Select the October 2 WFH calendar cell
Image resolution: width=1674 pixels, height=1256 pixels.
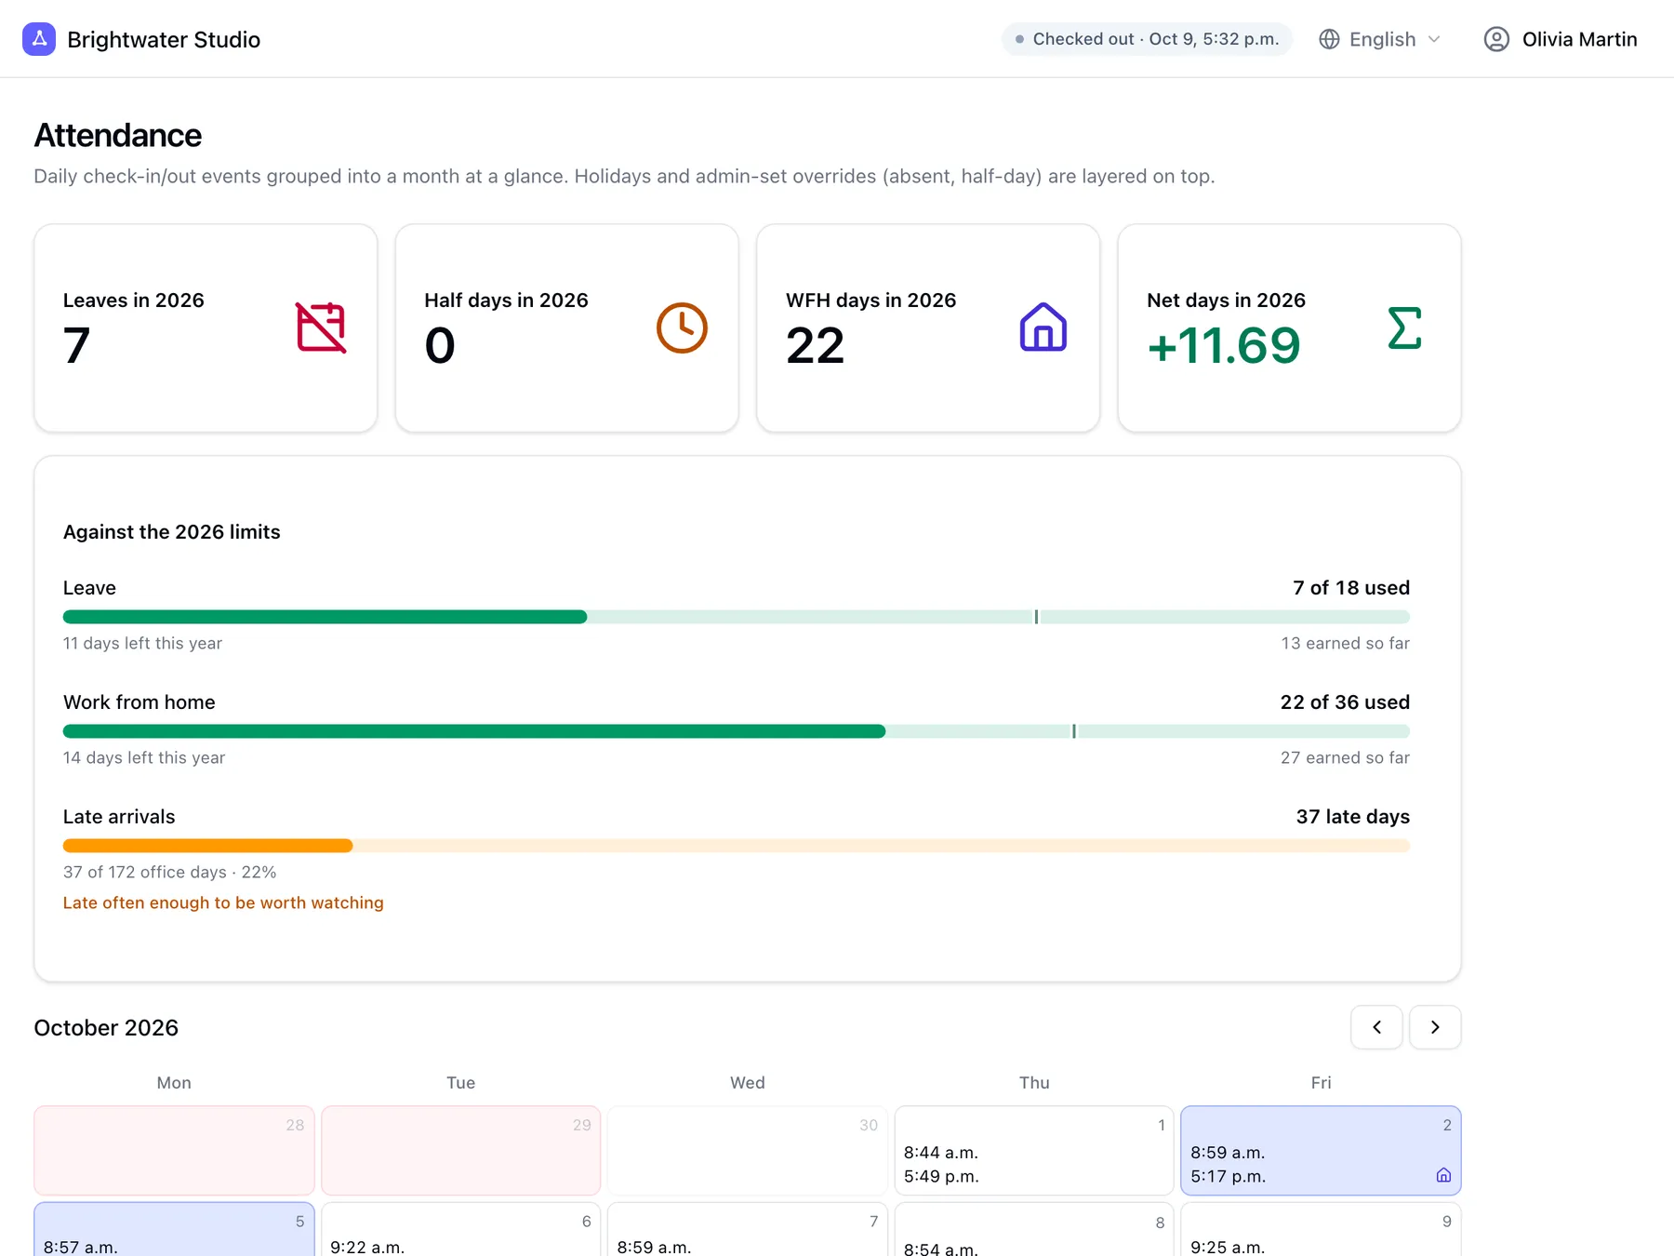click(x=1321, y=1150)
